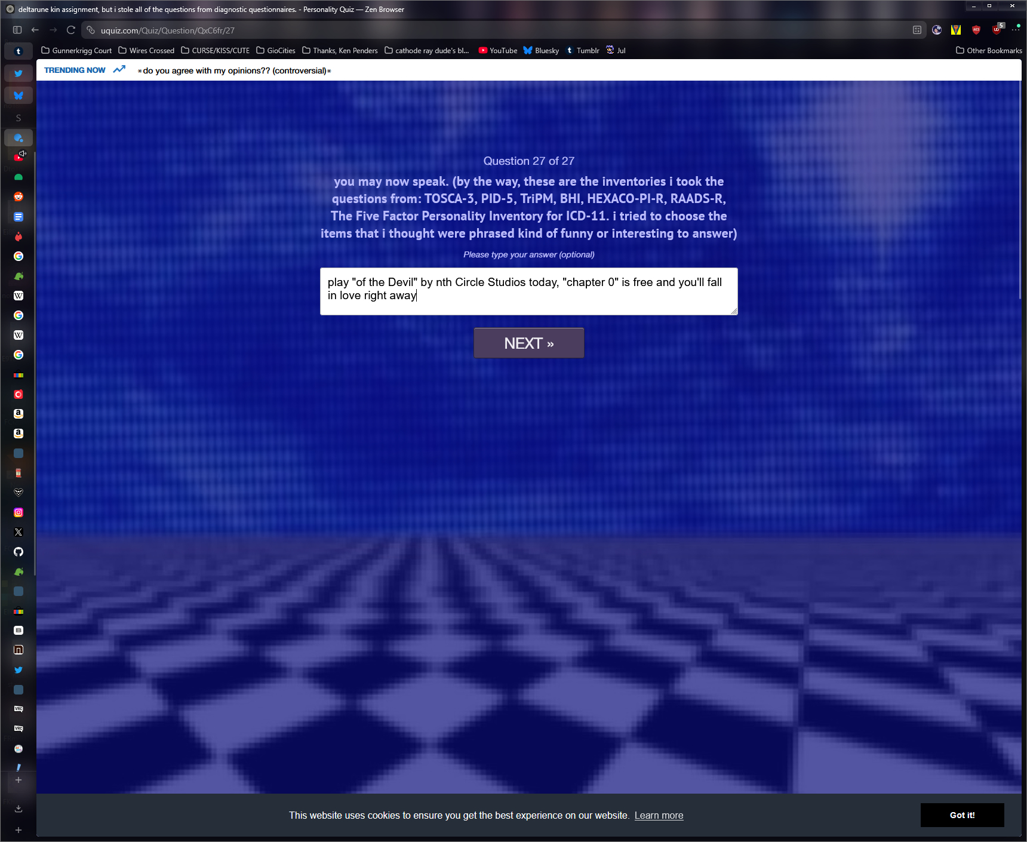
Task: Open the uBlock Origin extension icon
Action: (997, 30)
